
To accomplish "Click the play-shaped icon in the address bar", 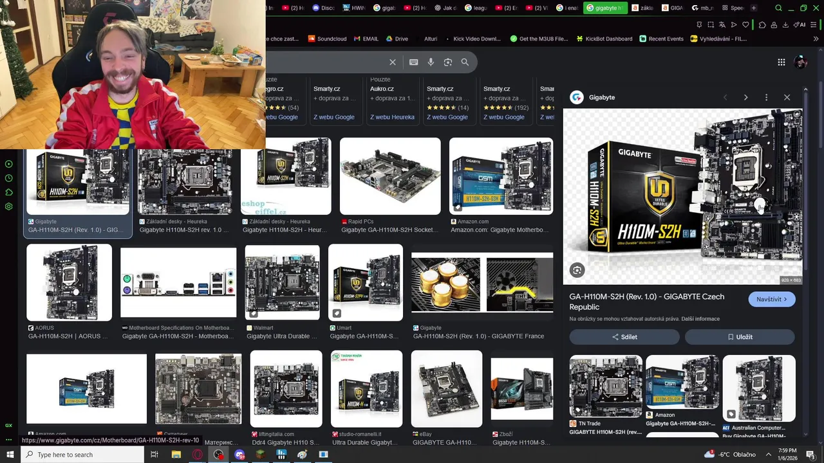I will point(734,24).
